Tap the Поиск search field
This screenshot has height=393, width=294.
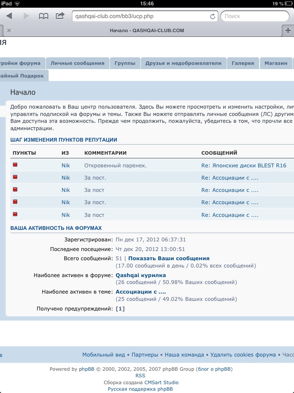[x=255, y=17]
